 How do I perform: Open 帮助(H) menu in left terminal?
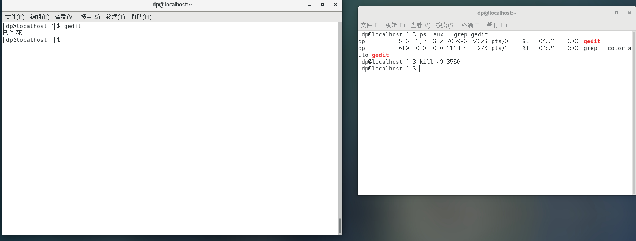point(141,17)
